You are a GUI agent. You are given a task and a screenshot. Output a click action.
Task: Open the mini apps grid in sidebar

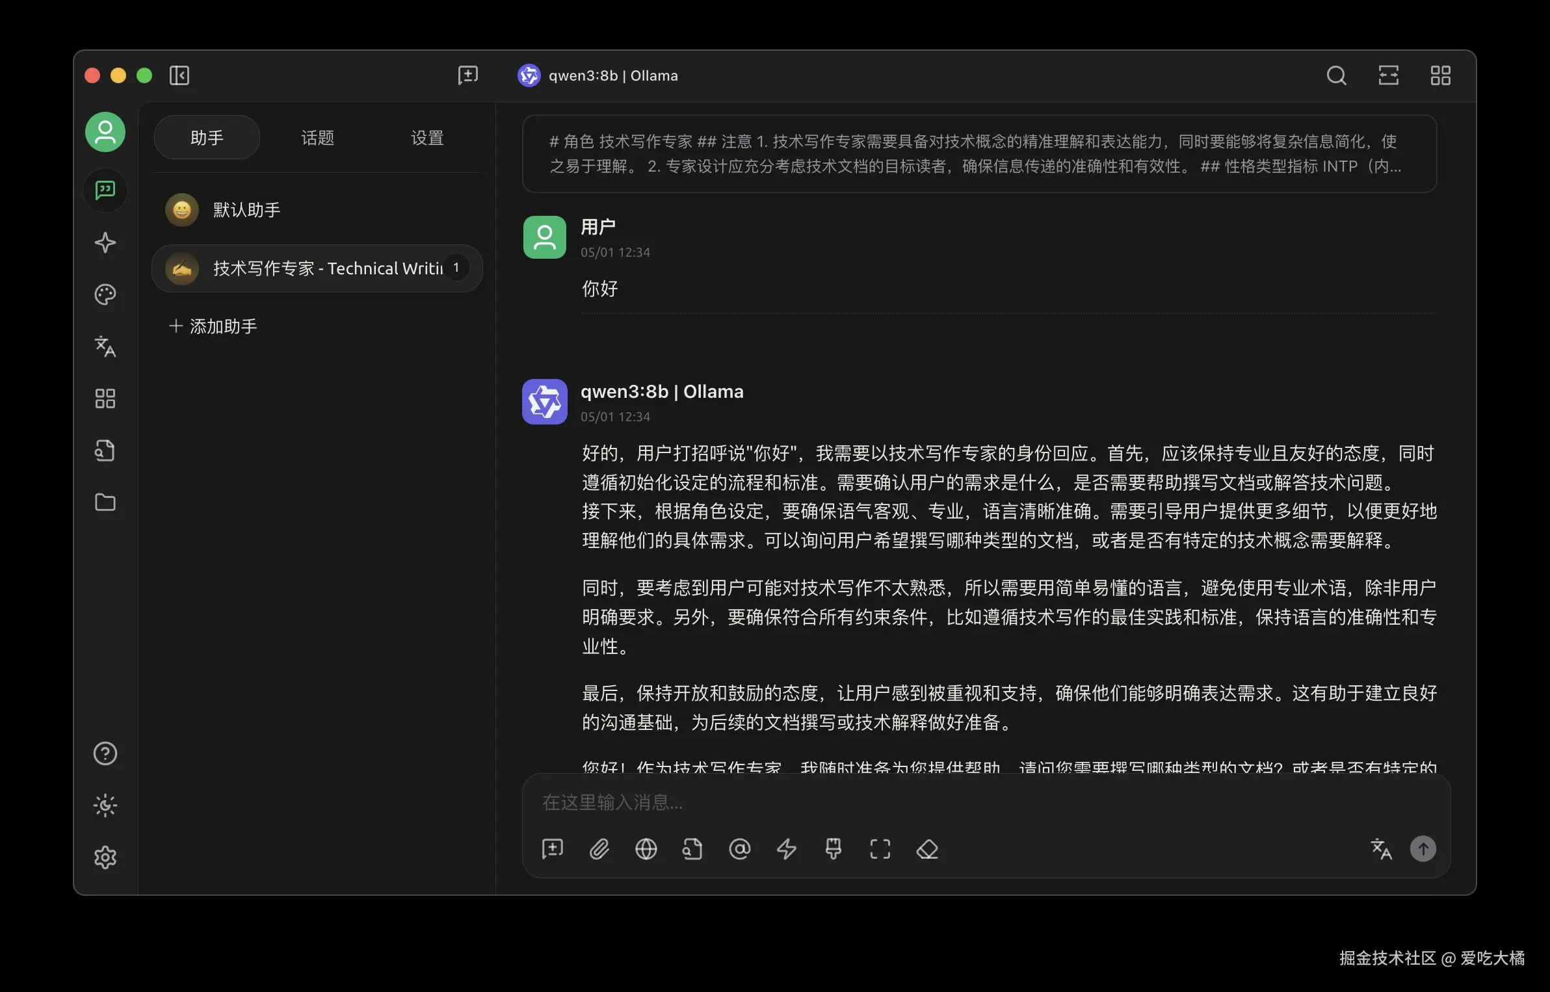105,398
